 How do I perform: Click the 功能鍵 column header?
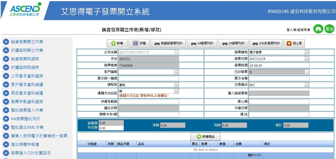(x=92, y=144)
